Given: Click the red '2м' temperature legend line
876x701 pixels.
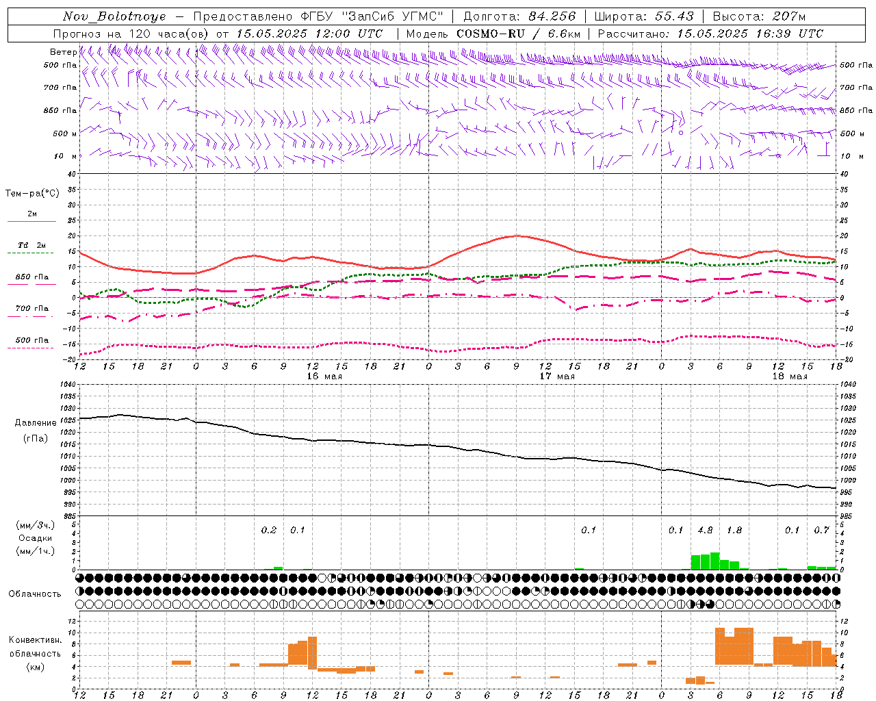Looking at the screenshot, I should click(x=31, y=221).
